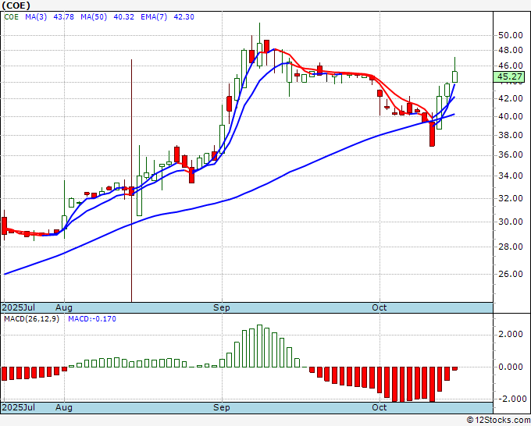Image resolution: width=531 pixels, height=426 pixels.
Task: Select the MA(50) legend label
Action: click(x=94, y=17)
